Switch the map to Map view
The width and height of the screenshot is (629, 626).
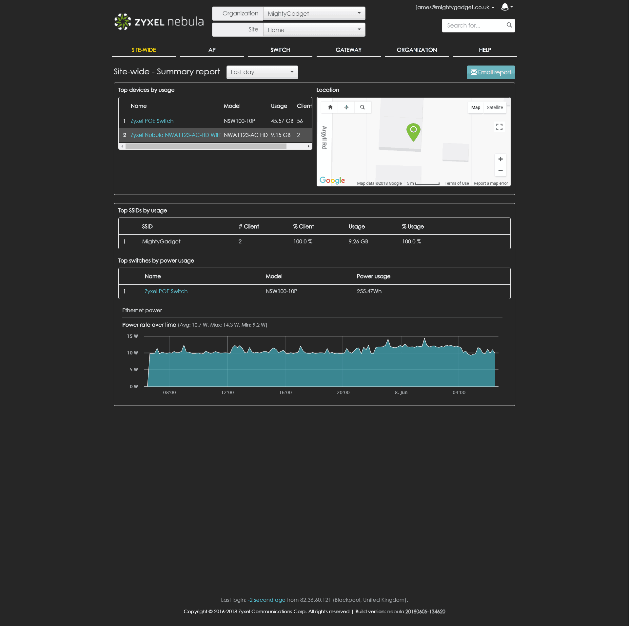click(x=475, y=107)
